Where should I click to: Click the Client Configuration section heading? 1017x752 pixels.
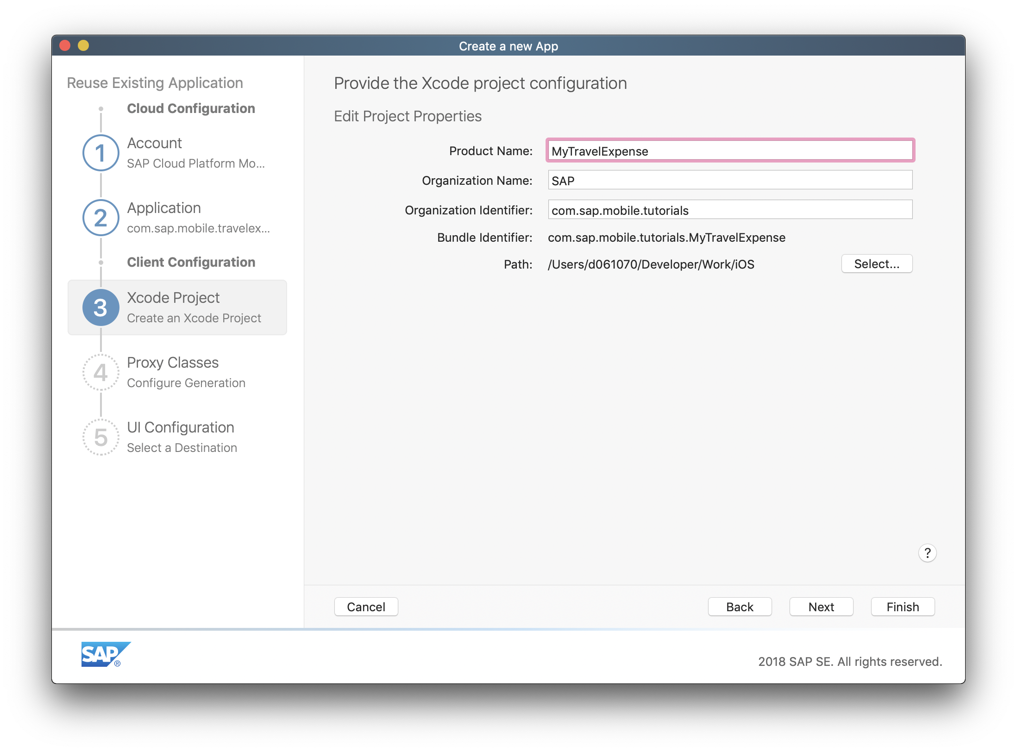[191, 262]
